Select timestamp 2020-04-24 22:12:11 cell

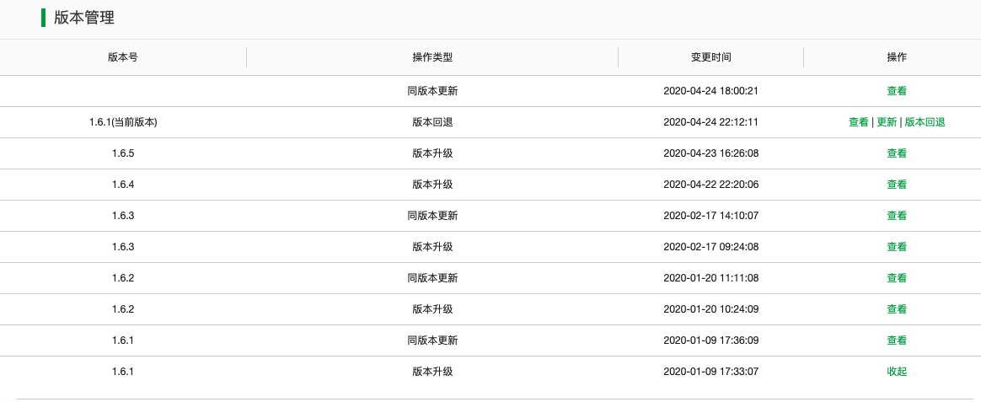(710, 122)
